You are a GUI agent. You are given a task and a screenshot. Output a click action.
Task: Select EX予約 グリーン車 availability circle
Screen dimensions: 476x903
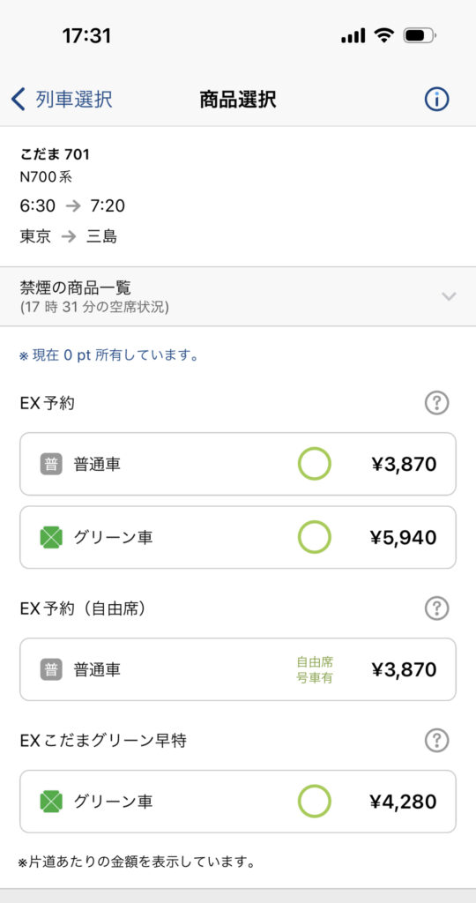[315, 537]
